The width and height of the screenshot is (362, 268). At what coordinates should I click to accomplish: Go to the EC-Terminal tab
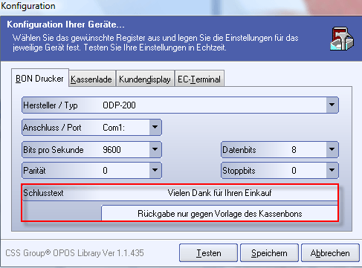tap(199, 79)
